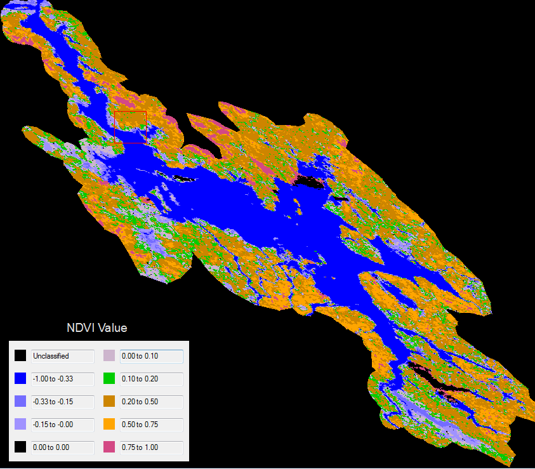Screen dimensions: 535x469
Task: Click the pale mauve 0.00 to 0.10 swatch
Action: point(109,355)
